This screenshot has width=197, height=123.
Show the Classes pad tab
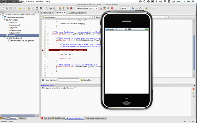point(22,118)
